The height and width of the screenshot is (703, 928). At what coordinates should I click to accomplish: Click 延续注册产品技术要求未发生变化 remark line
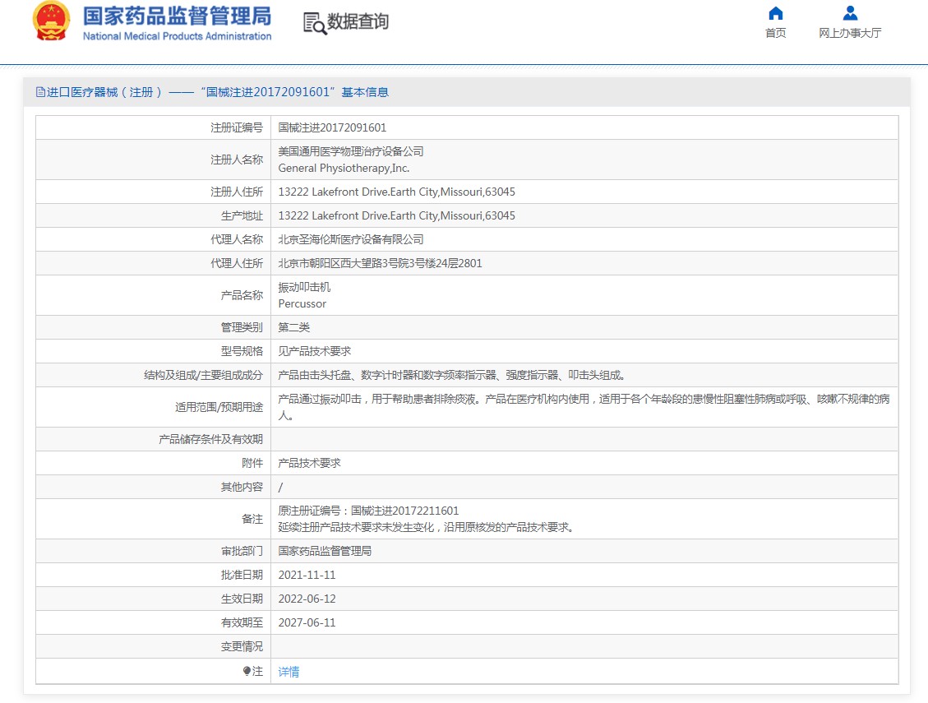[x=426, y=527]
